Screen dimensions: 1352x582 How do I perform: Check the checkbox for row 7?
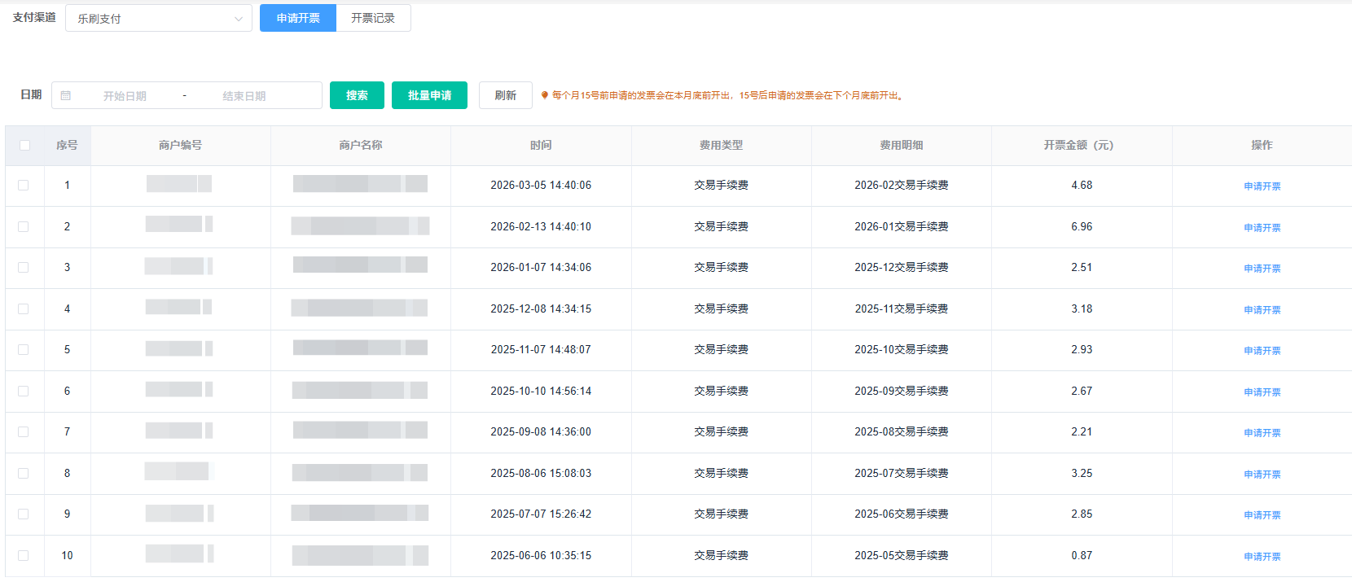coord(24,431)
